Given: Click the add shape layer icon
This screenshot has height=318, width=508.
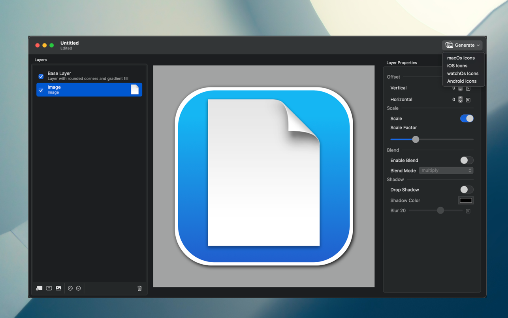Looking at the screenshot, I should (x=39, y=288).
